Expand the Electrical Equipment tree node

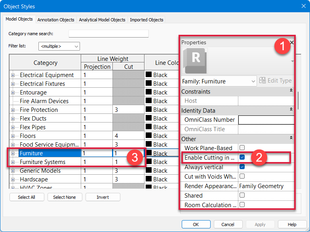13,75
